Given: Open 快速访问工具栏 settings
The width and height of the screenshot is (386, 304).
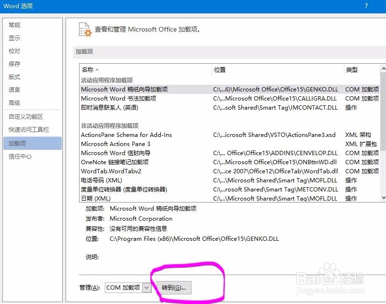Looking at the screenshot, I should point(30,129).
